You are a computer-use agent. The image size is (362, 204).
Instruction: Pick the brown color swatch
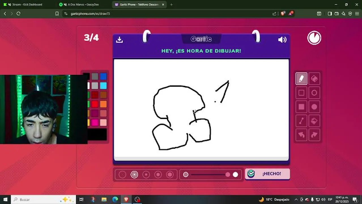pos(103,95)
